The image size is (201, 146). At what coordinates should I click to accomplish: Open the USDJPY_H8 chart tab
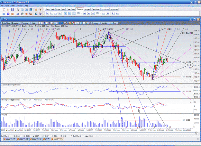[x=36, y=139]
